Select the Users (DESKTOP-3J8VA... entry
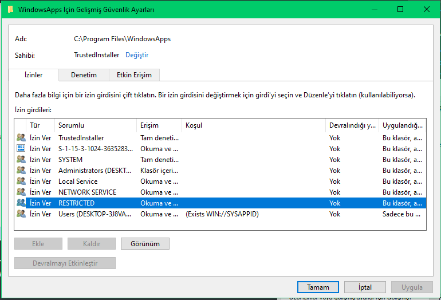 click(x=220, y=214)
